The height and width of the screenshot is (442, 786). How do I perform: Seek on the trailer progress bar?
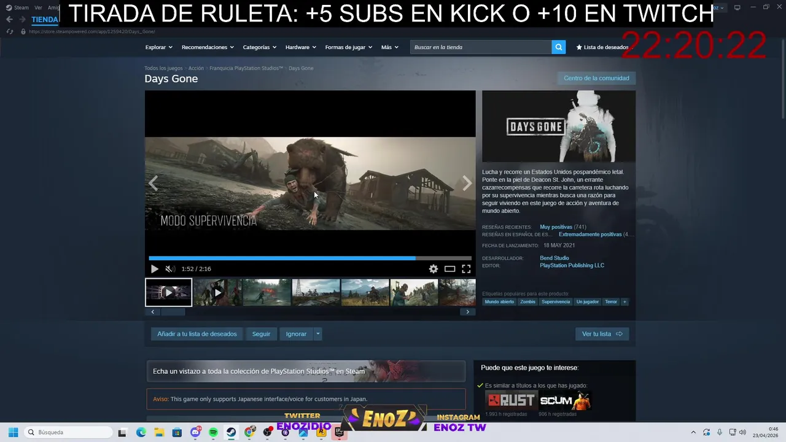pos(310,258)
